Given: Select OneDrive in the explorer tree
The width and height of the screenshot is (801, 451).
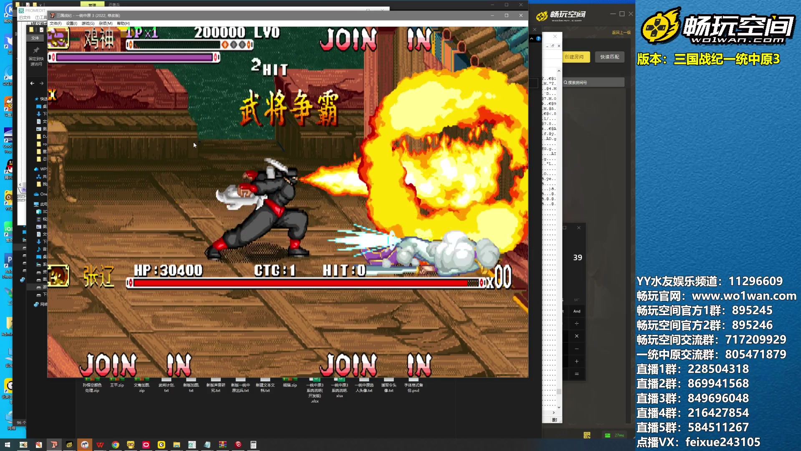Looking at the screenshot, I should [40, 194].
